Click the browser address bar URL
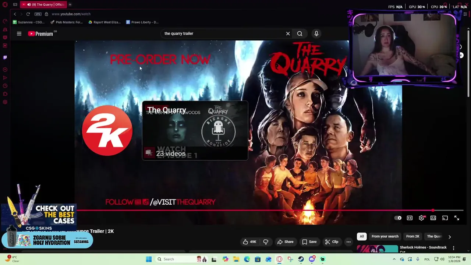Image resolution: width=471 pixels, height=265 pixels. click(71, 14)
